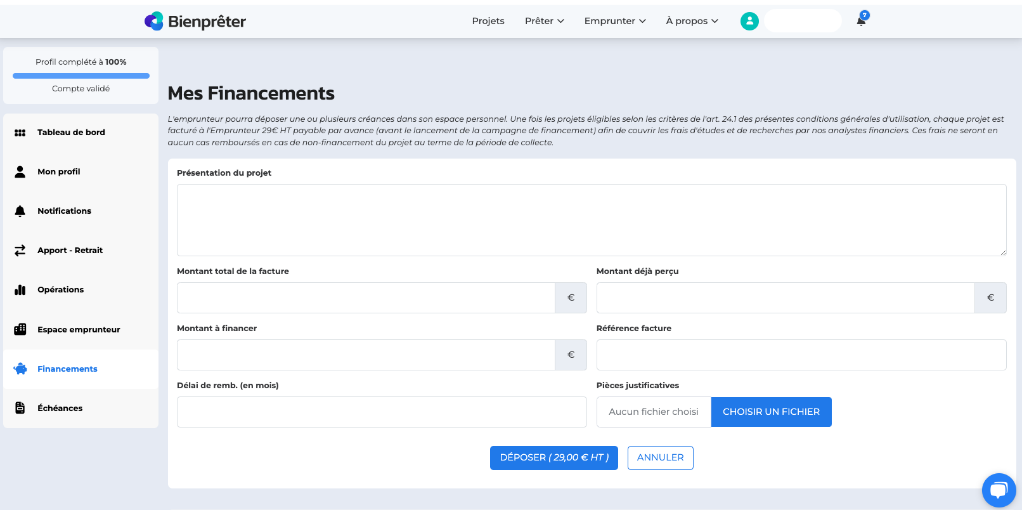This screenshot has width=1022, height=510.
Task: Click the Annuler button
Action: click(x=660, y=458)
